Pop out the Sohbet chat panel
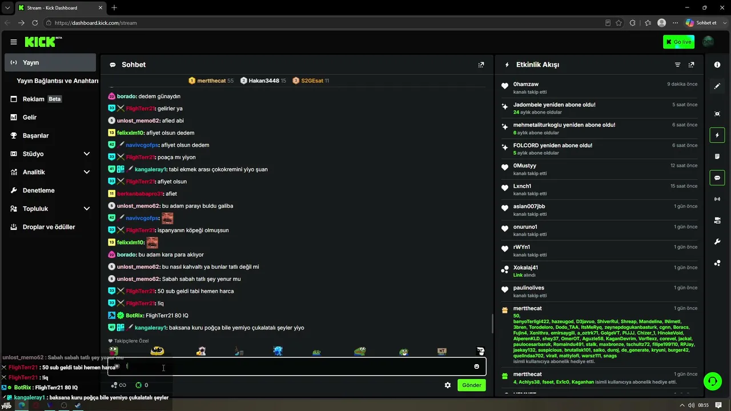The image size is (731, 411). click(x=481, y=65)
